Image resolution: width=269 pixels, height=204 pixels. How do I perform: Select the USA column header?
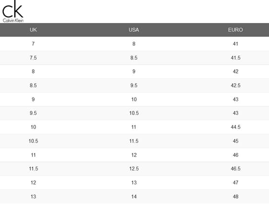pyautogui.click(x=134, y=30)
